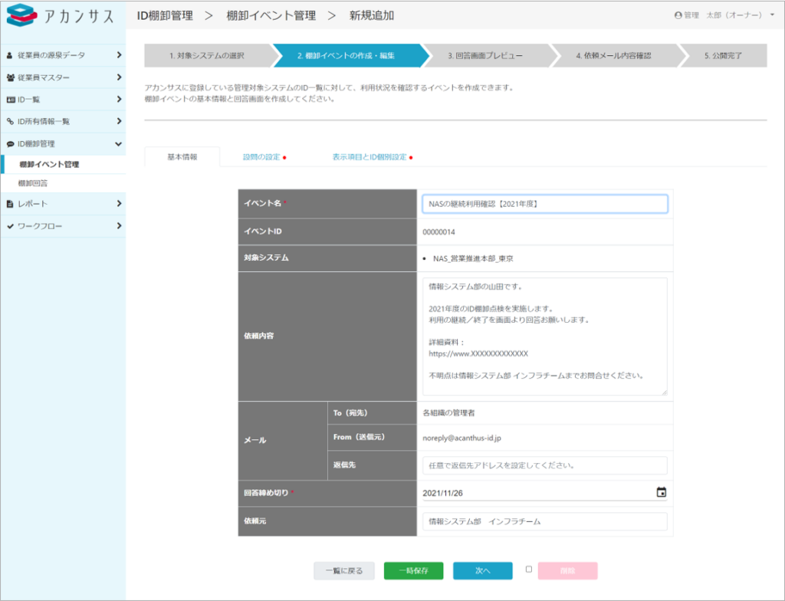This screenshot has width=785, height=601.
Task: Open the user account dropdown arrow
Action: (772, 15)
